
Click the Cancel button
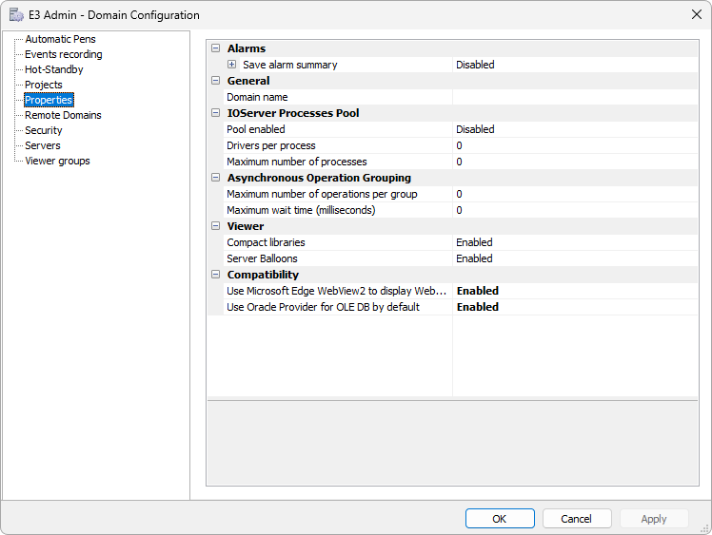click(577, 518)
